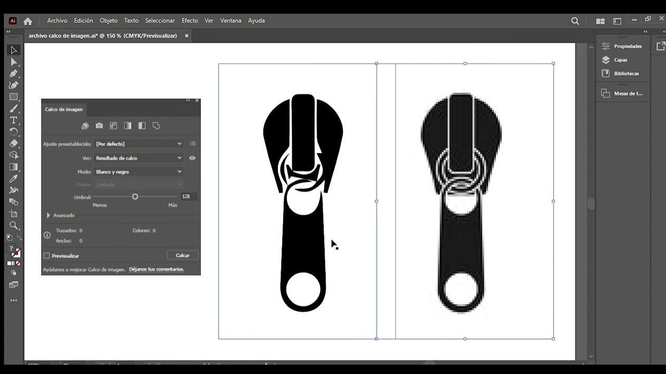Open the Ajuste preestablecido dropdown

pos(138,144)
